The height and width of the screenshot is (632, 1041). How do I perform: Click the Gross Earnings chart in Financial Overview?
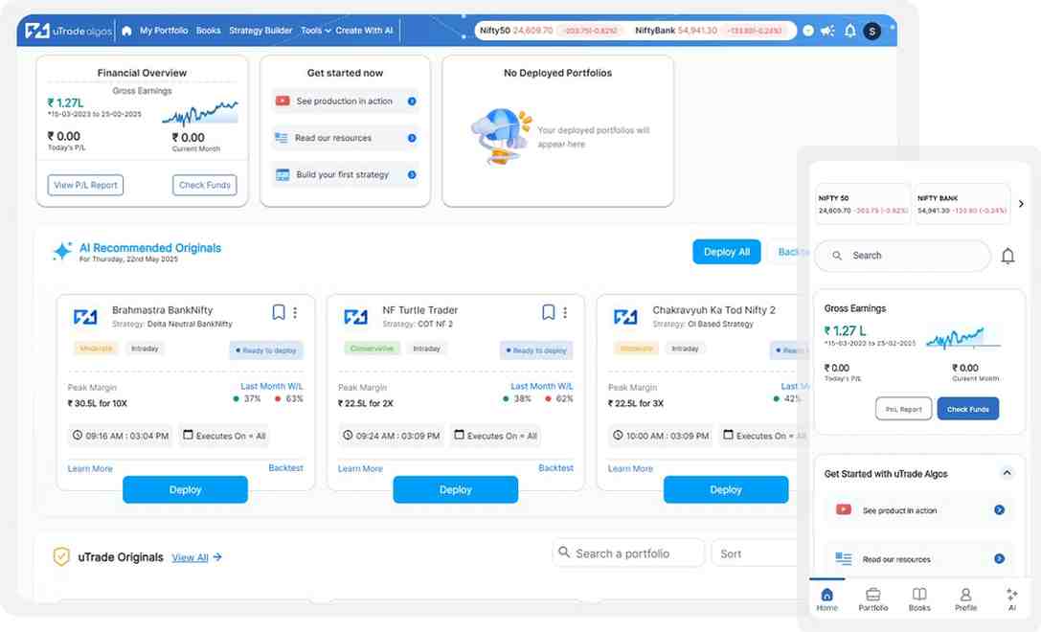(x=200, y=114)
